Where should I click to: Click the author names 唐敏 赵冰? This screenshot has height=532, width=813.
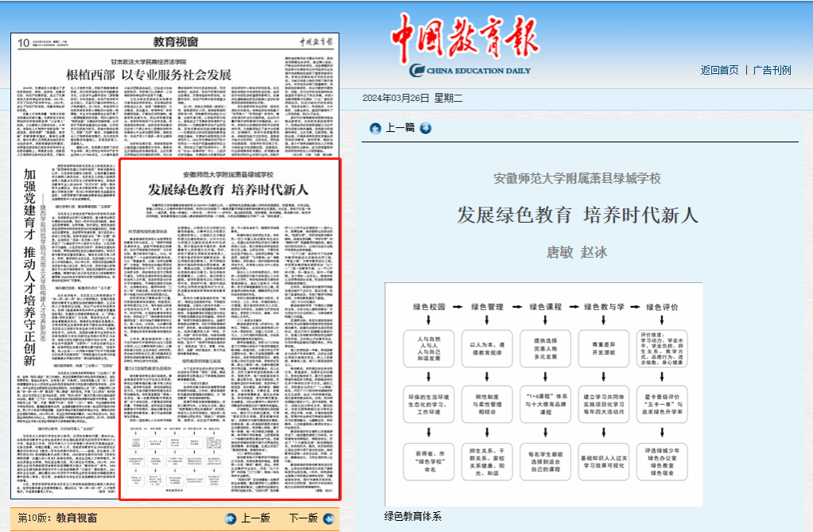tap(577, 253)
